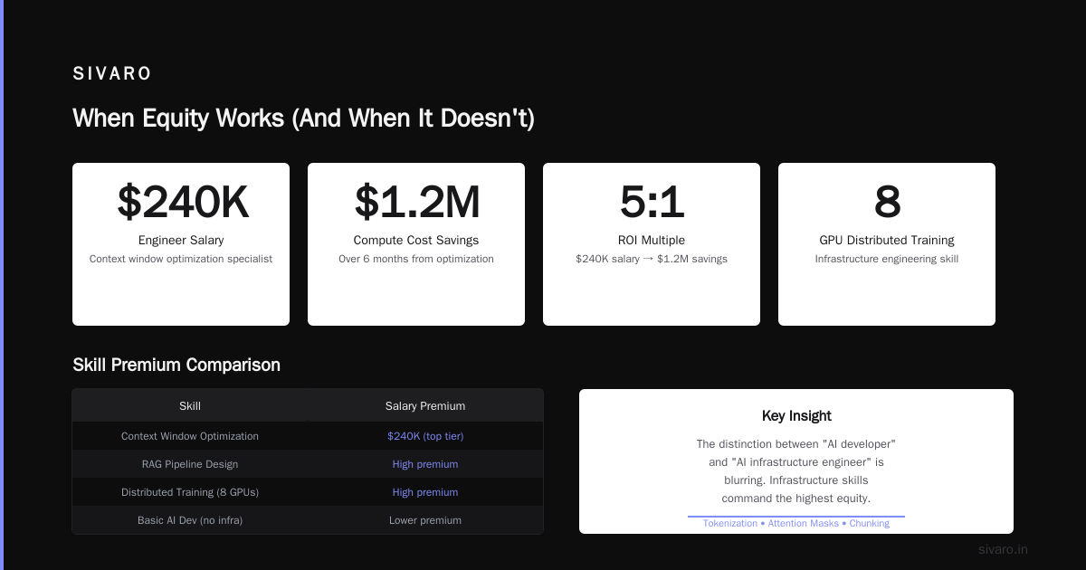
Task: Select 'Over 6 months from optimization' text
Action: [x=416, y=259]
